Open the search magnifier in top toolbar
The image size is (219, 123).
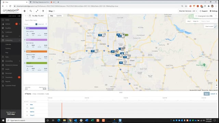tap(31, 11)
